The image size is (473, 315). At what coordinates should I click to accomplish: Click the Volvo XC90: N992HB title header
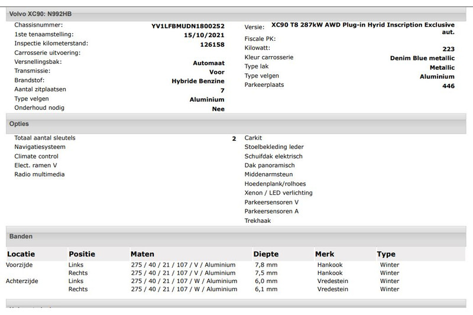coord(35,13)
